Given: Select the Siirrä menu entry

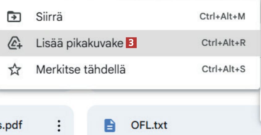Looking at the screenshot, I should 124,17.
